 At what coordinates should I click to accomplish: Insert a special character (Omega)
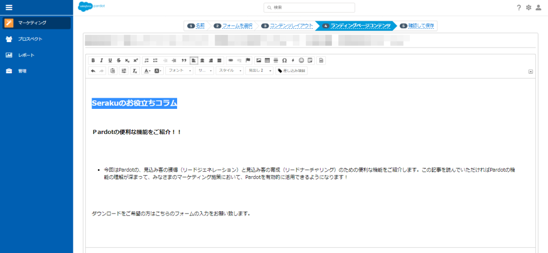coord(284,60)
